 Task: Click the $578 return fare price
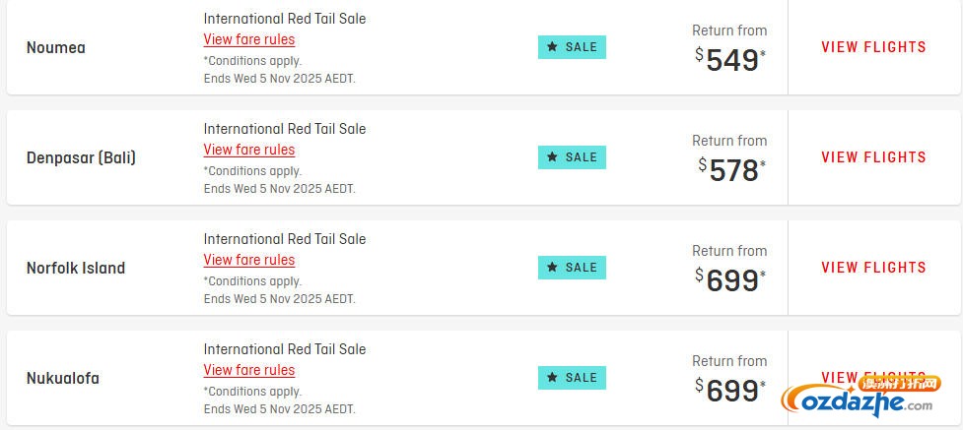pyautogui.click(x=731, y=170)
